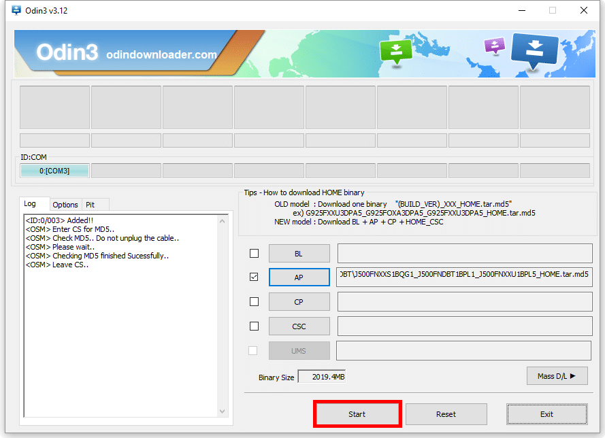Click the '<OSM> Leave CS..' log line

(x=57, y=265)
